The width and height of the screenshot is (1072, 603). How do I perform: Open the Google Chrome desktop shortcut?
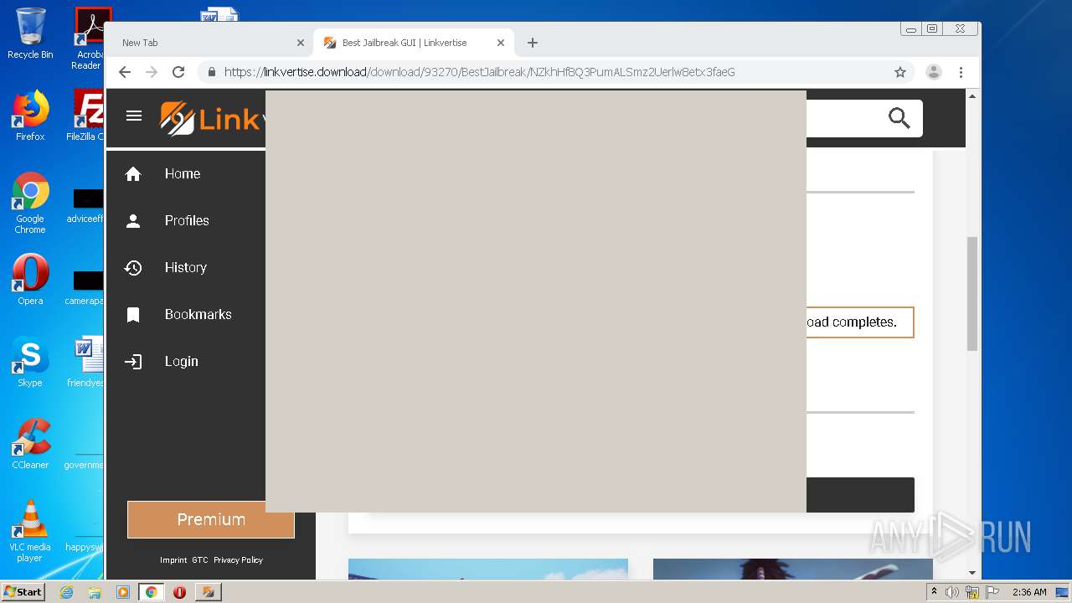30,203
